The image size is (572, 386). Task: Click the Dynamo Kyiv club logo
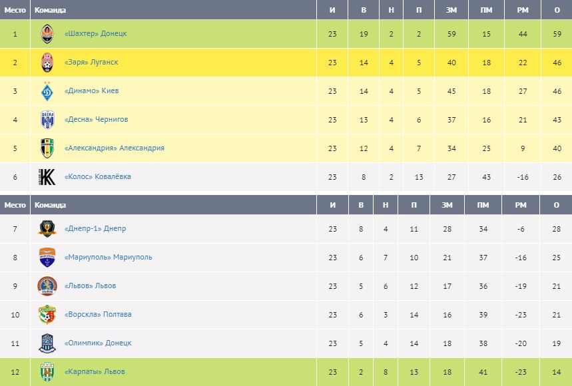[x=47, y=91]
